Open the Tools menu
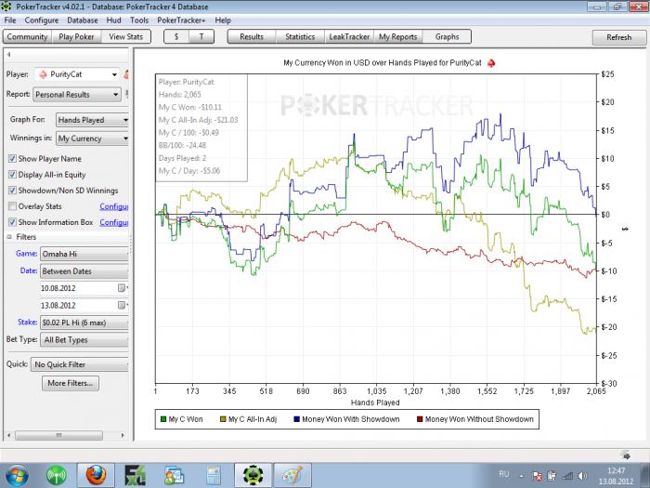This screenshot has height=488, width=650. pyautogui.click(x=139, y=20)
